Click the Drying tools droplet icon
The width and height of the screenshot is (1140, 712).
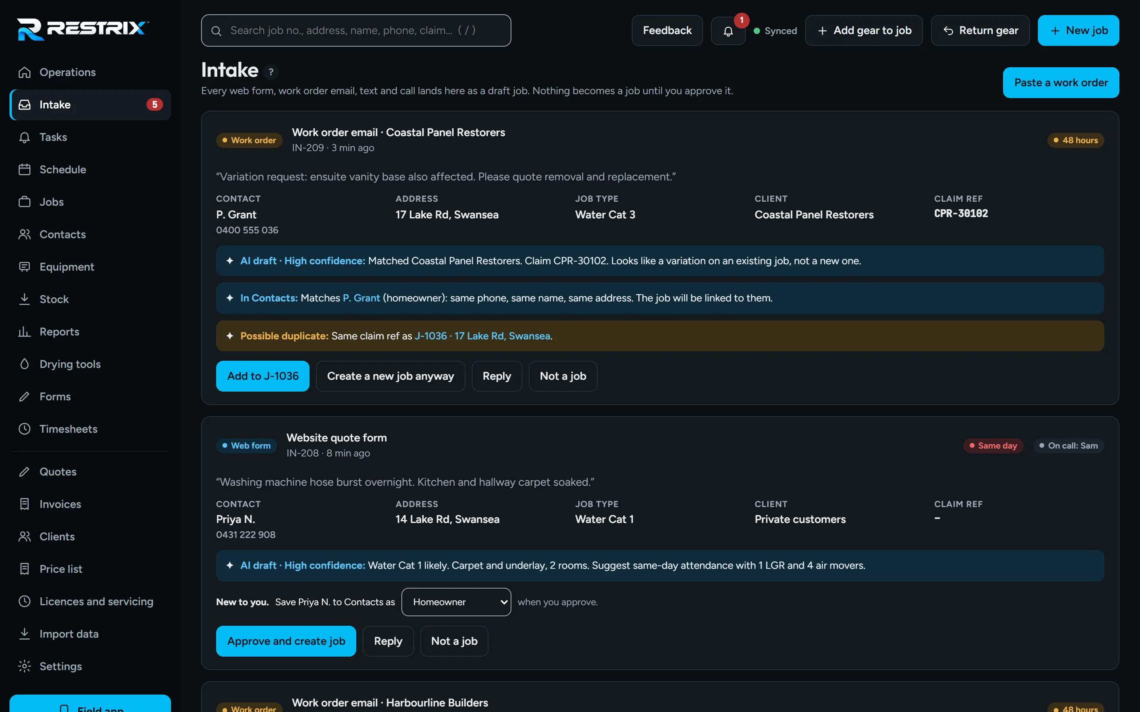coord(25,364)
